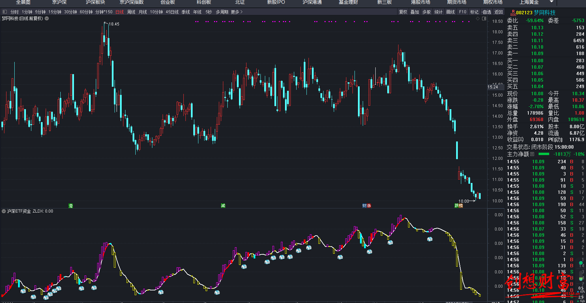The width and height of the screenshot is (586, 303).
Task: Switch to 年线 yearly chart
Action: (x=197, y=12)
